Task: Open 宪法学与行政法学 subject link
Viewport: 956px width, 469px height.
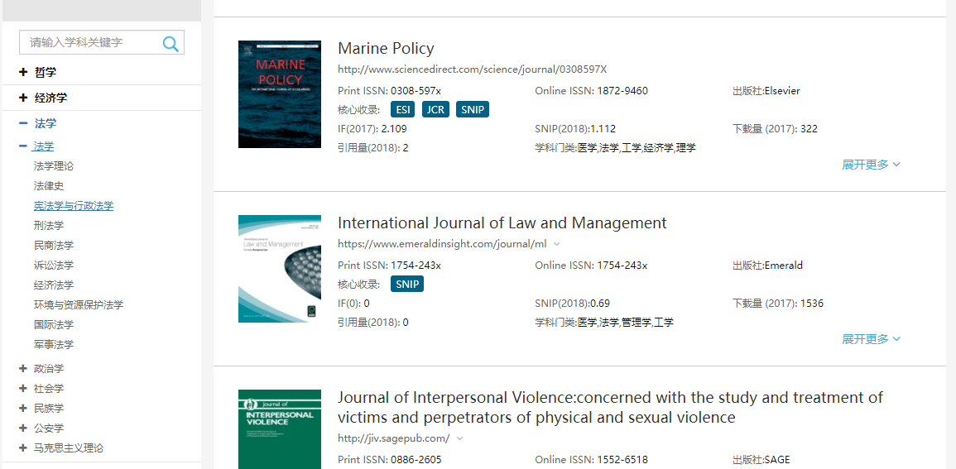Action: [x=74, y=206]
